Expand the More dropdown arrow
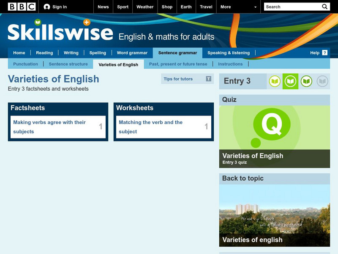The image size is (338, 254). point(256,7)
